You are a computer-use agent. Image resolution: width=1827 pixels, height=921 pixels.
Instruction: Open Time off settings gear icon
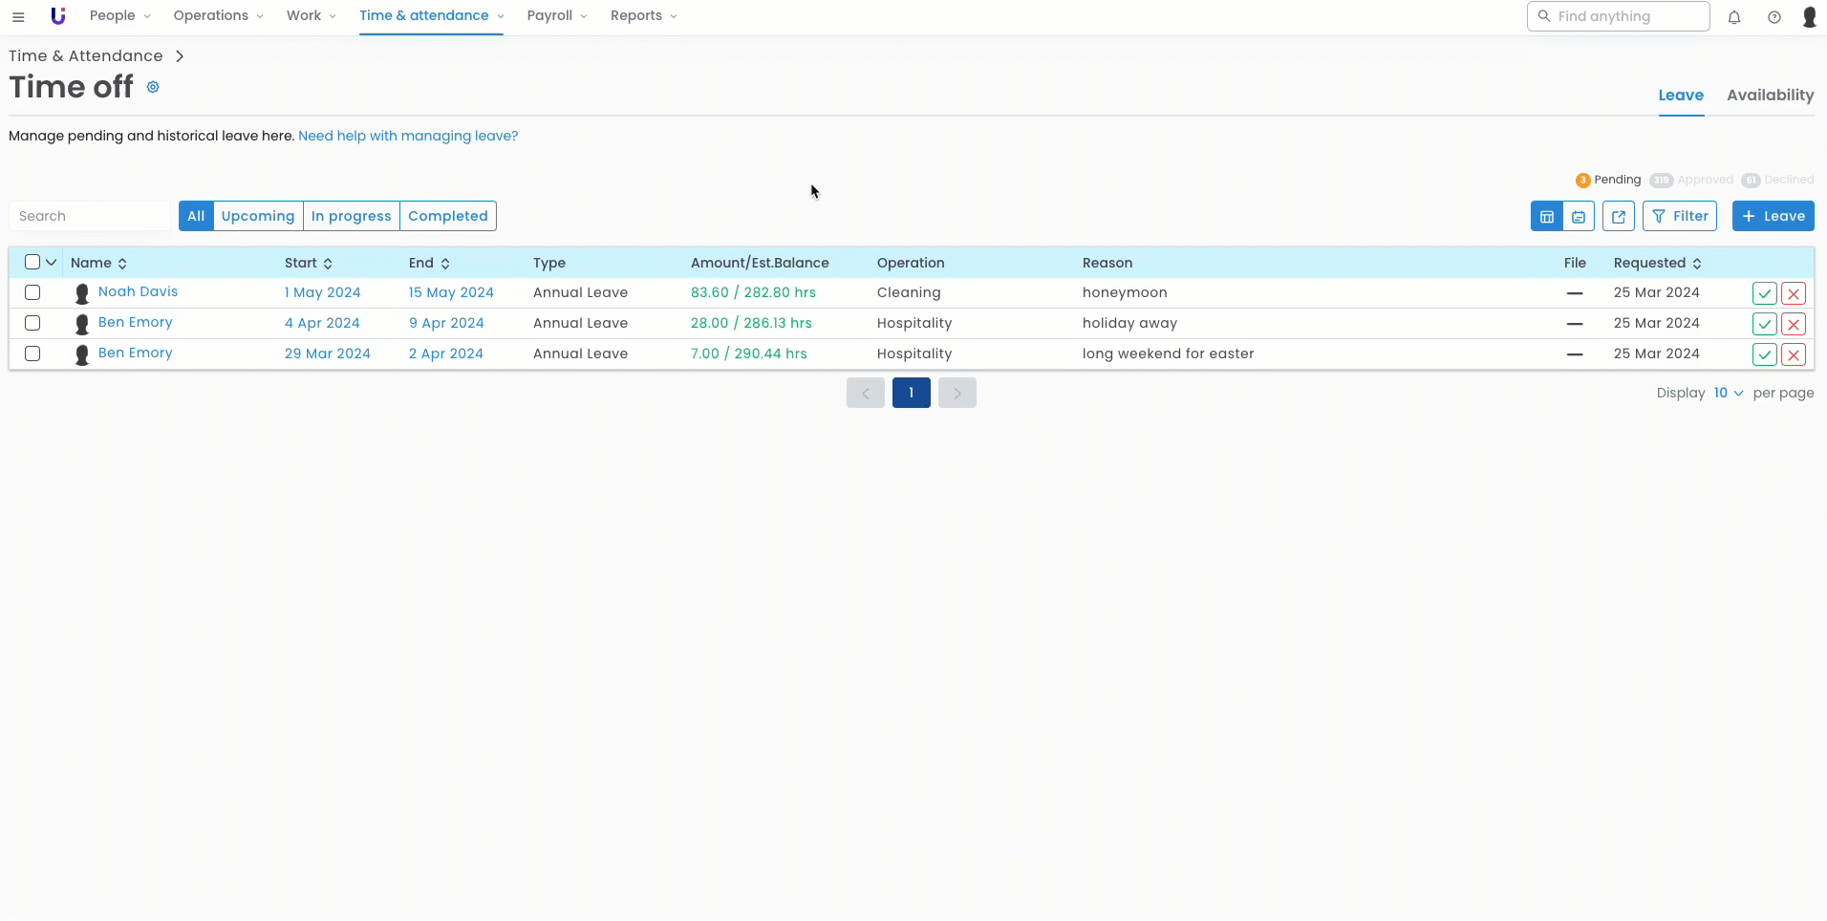153,87
